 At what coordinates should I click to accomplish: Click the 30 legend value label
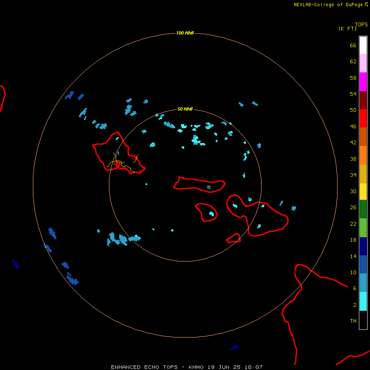pyautogui.click(x=353, y=191)
